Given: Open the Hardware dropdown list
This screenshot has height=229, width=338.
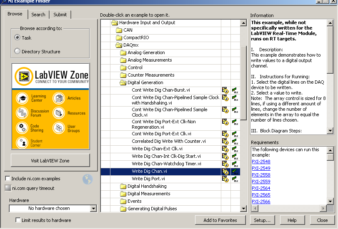Looking at the screenshot, I should click(93, 208).
